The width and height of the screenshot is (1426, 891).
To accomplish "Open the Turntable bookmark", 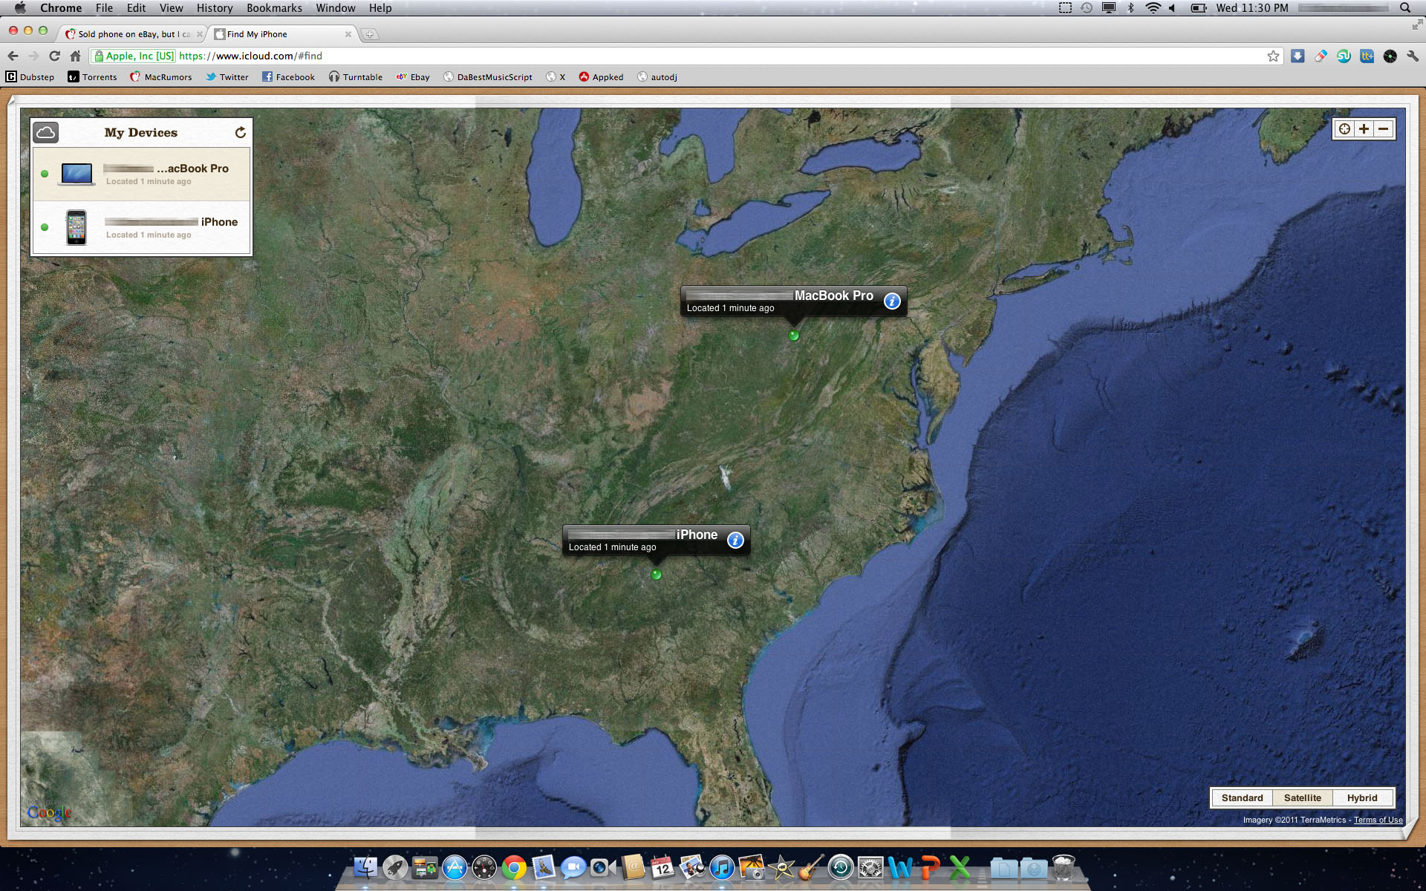I will coord(356,76).
